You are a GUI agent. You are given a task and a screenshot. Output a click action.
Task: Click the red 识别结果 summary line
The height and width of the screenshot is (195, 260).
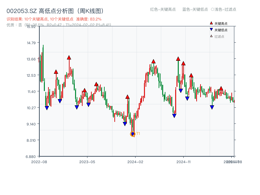54,19
